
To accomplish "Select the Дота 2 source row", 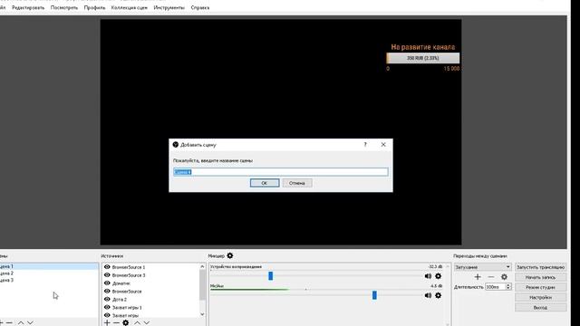I will coord(151,300).
